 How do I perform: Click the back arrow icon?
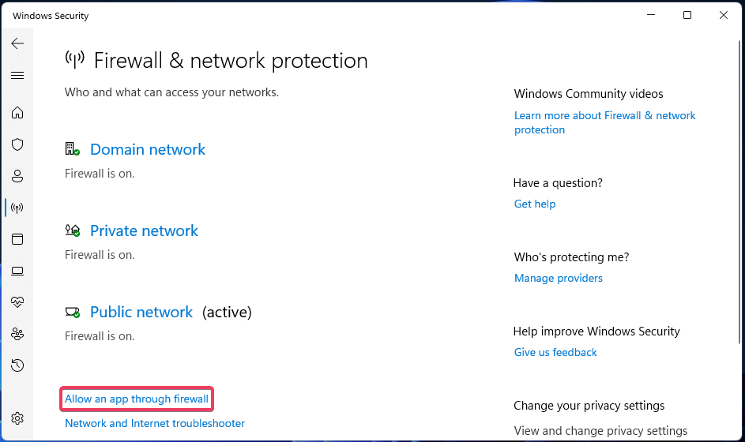(17, 43)
